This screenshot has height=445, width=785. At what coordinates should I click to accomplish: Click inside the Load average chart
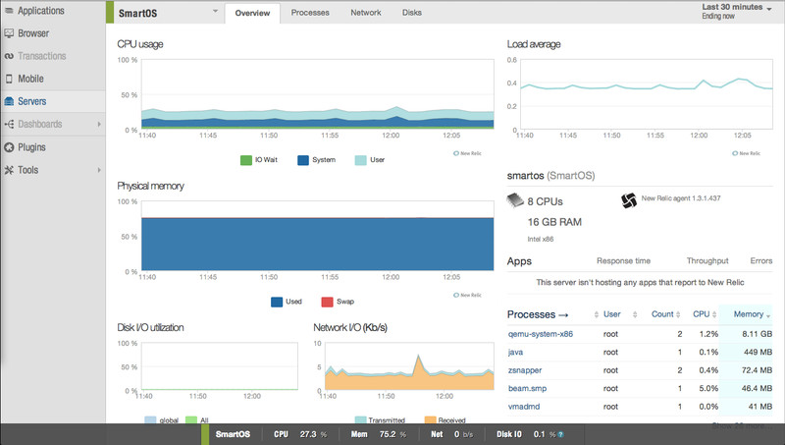coord(647,94)
